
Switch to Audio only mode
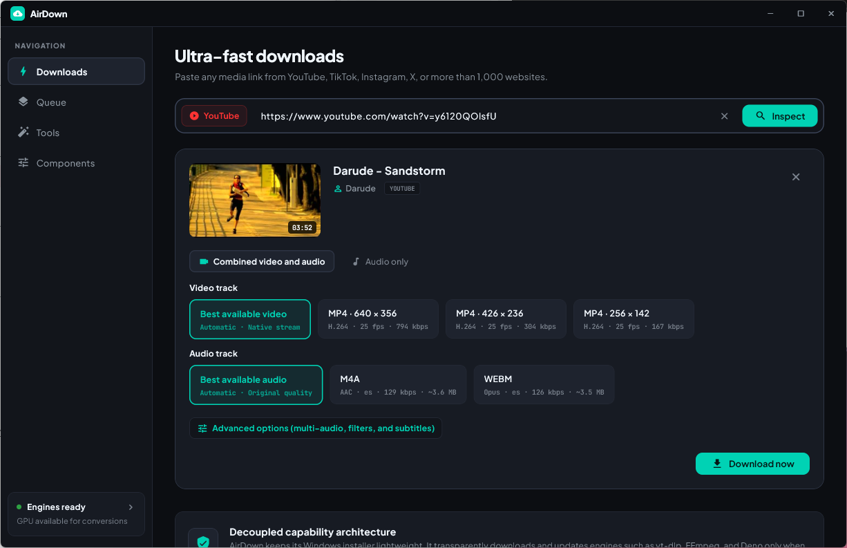click(380, 262)
